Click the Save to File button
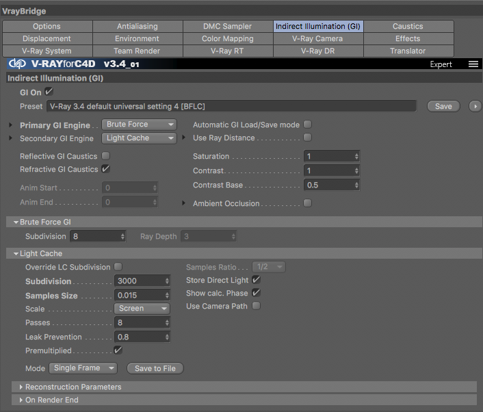Viewport: 483px width, 412px height. [155, 368]
